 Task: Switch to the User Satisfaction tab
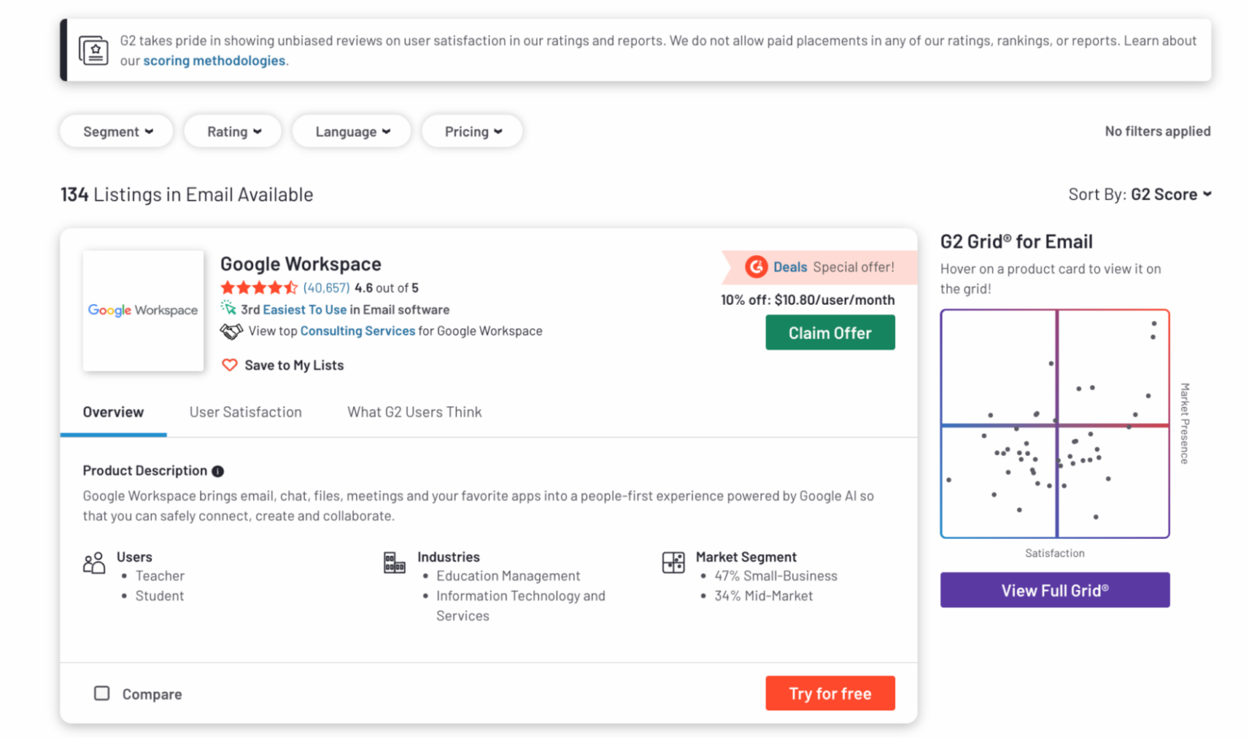point(246,412)
